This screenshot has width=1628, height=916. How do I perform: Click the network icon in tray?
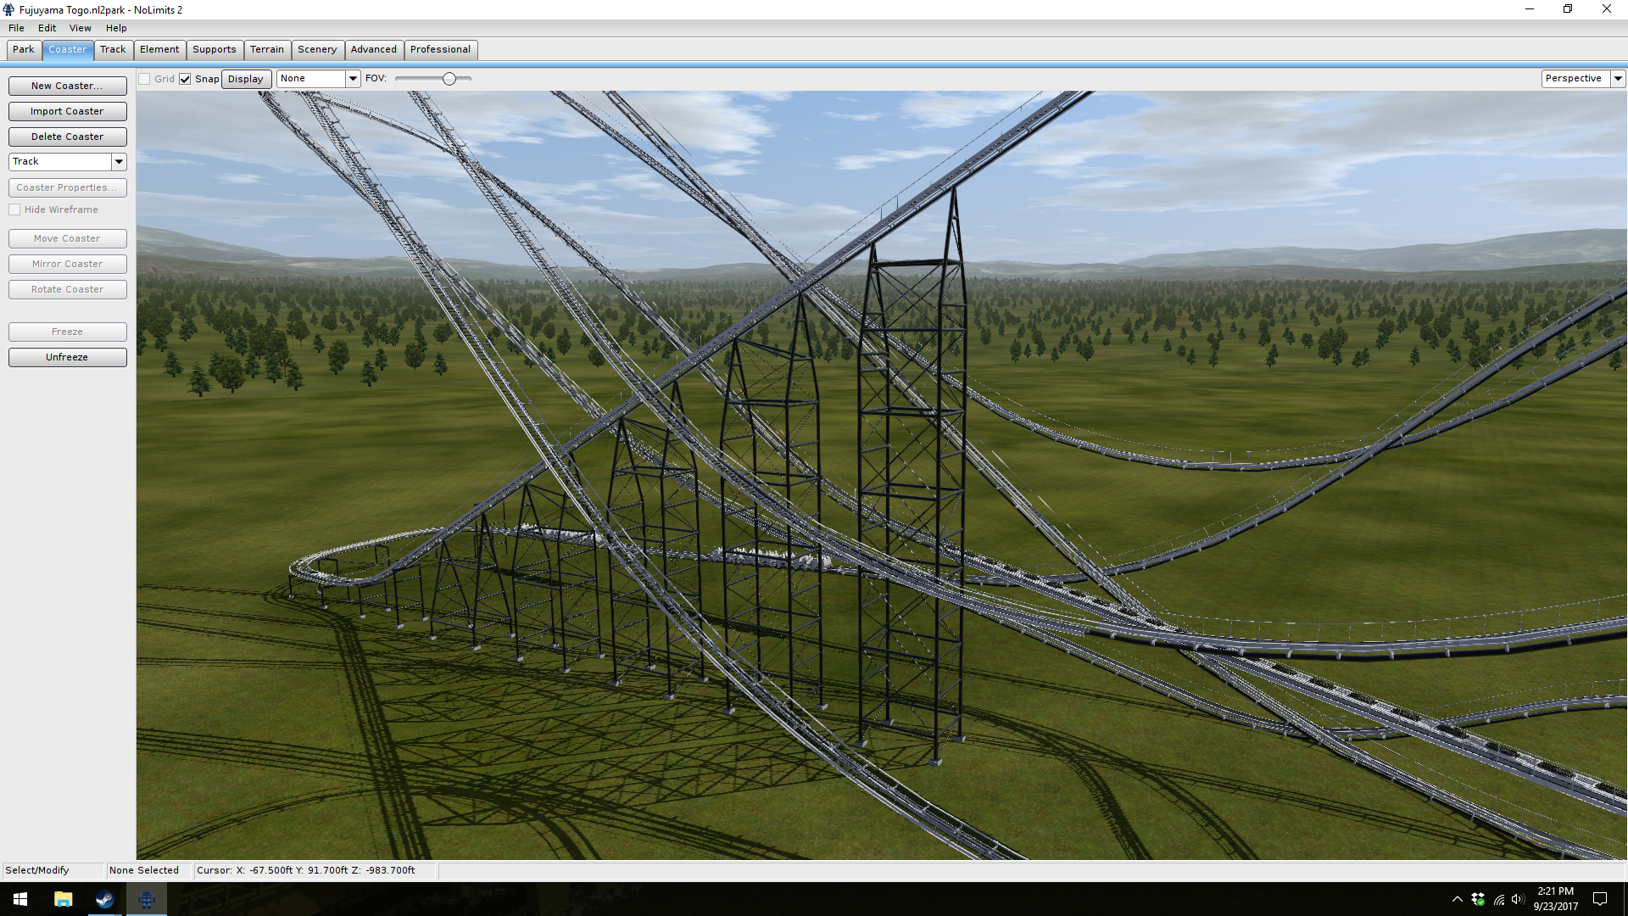(x=1498, y=899)
